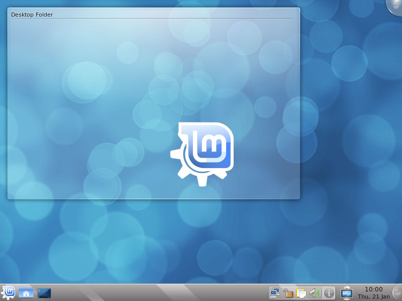This screenshot has height=301, width=402.
Task: Expand the panel toolbox at panel's right end
Action: [397, 292]
